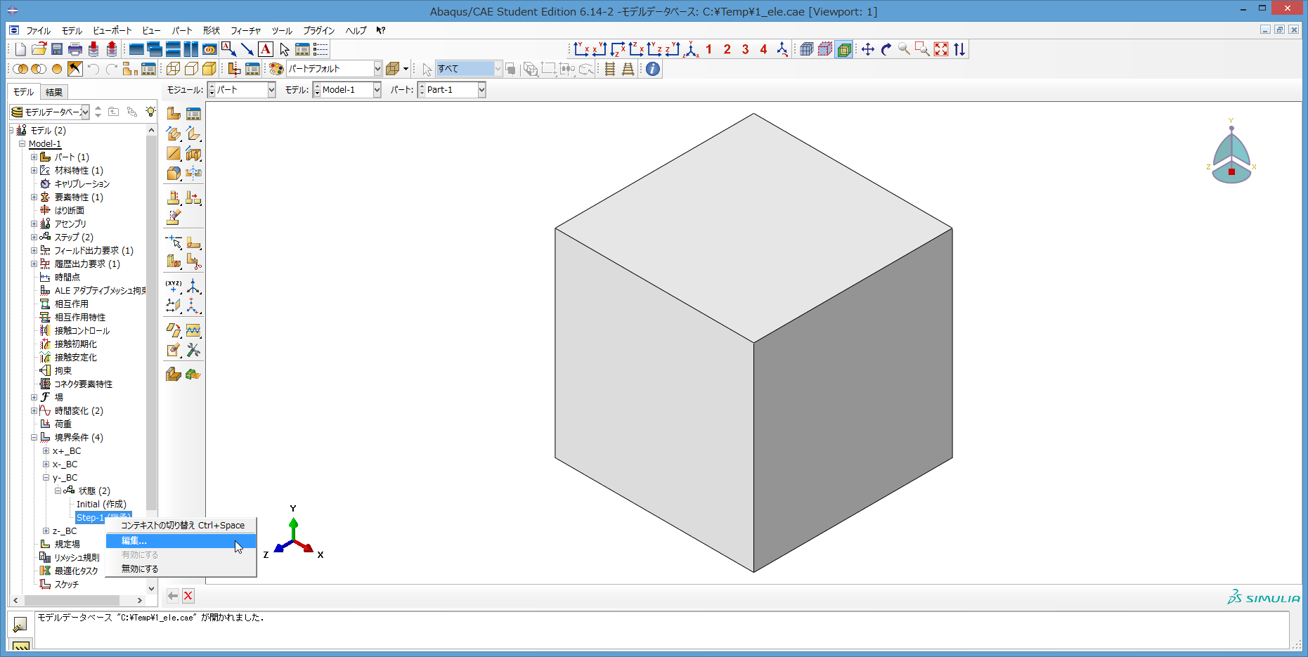
Task: Enable shaded render style
Action: pos(209,69)
